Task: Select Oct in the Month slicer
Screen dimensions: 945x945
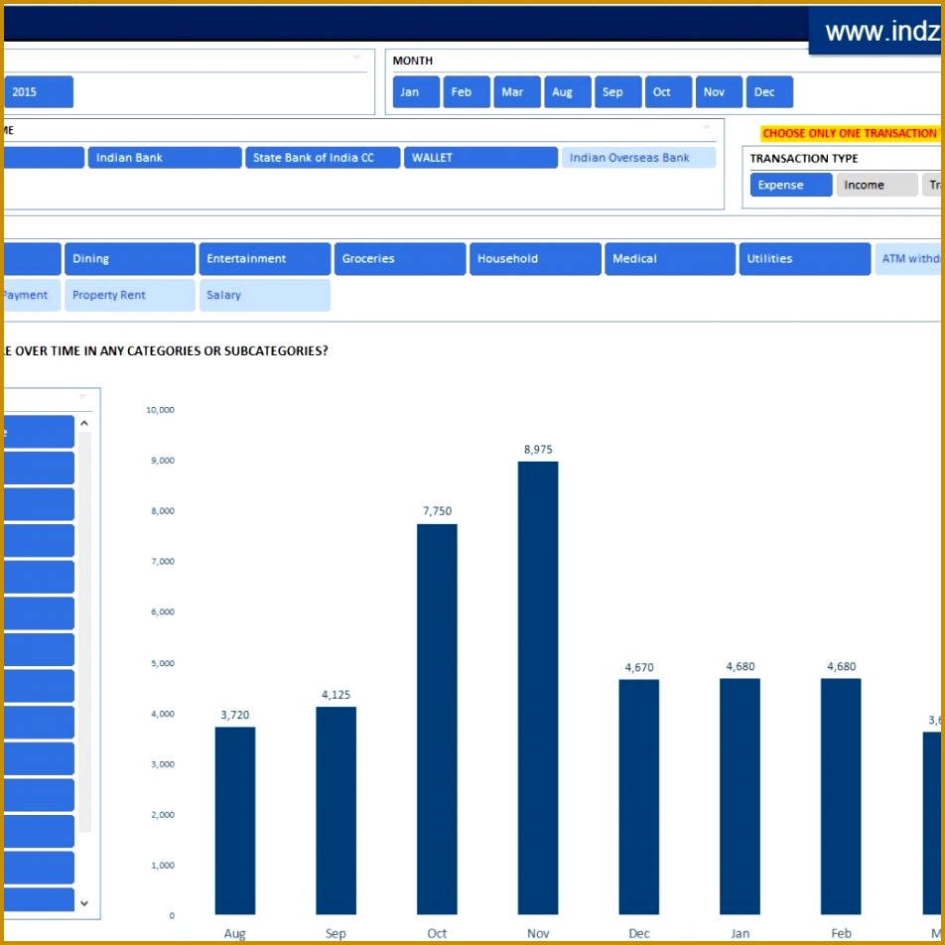Action: [668, 92]
